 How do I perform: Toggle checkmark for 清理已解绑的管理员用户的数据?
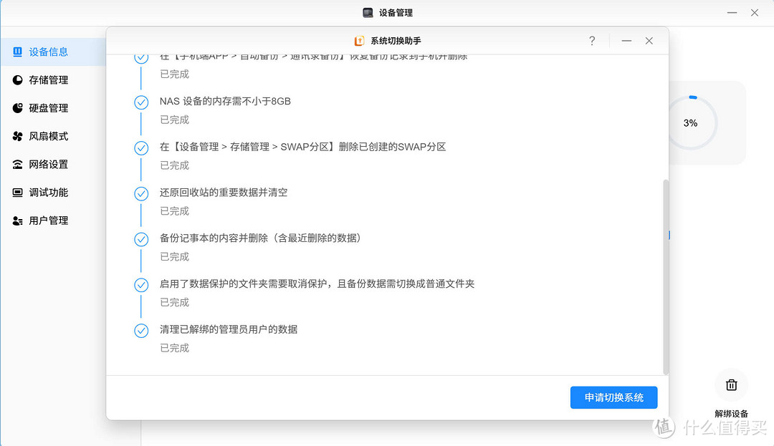[x=141, y=331]
